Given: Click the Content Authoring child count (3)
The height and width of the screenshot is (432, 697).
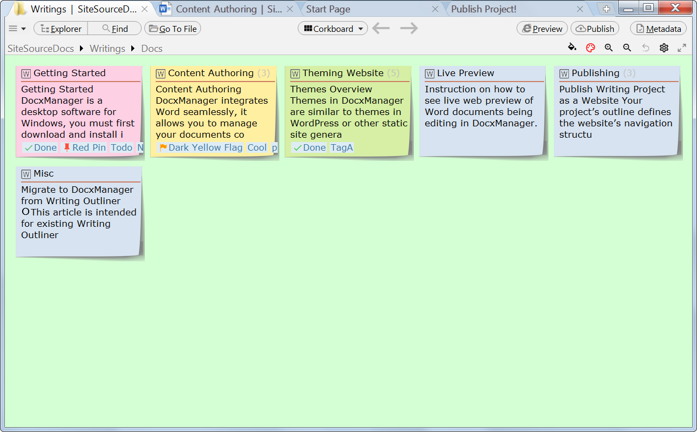Looking at the screenshot, I should pyautogui.click(x=264, y=73).
